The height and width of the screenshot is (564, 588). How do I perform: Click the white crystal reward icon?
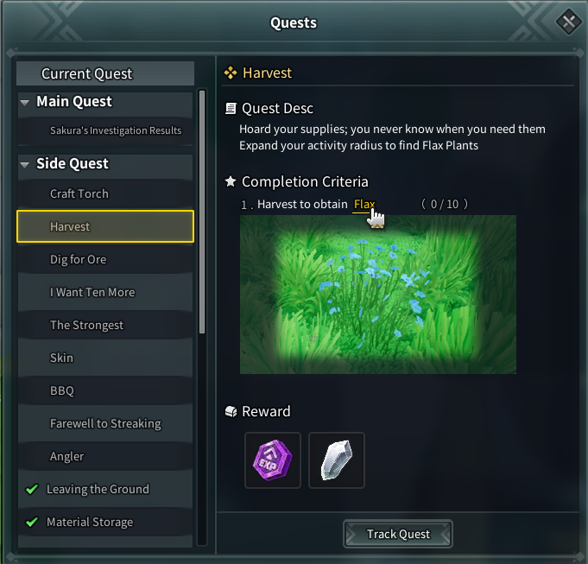click(x=337, y=459)
